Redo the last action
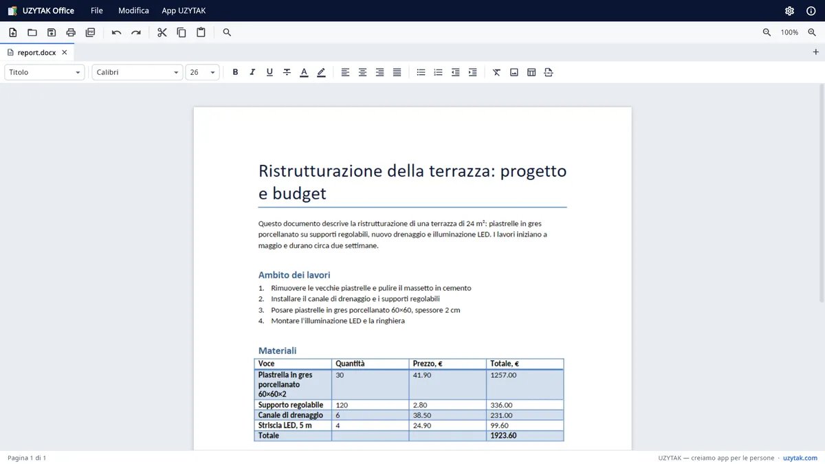 pos(136,32)
